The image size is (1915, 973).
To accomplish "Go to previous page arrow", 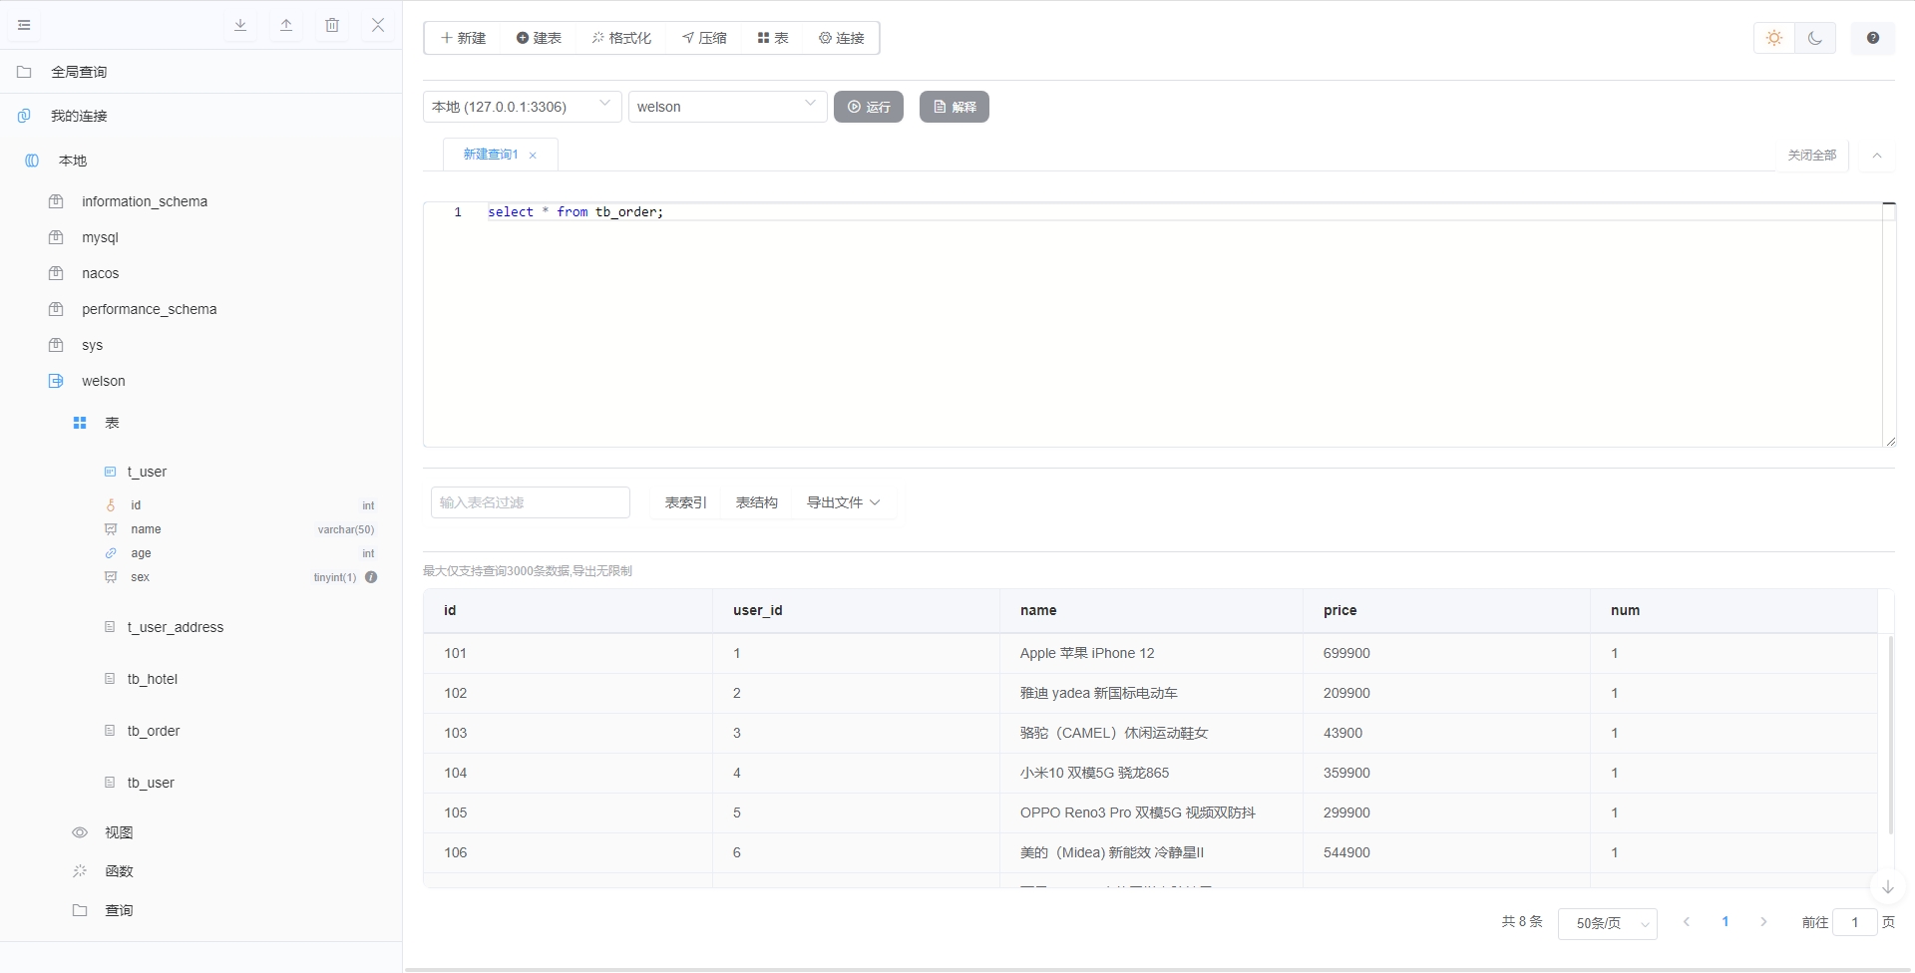I will coord(1687,922).
